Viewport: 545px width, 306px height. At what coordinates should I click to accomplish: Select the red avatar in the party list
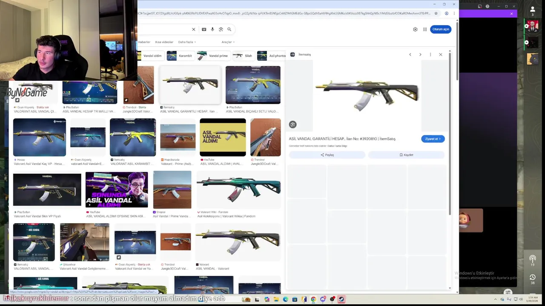point(532,26)
